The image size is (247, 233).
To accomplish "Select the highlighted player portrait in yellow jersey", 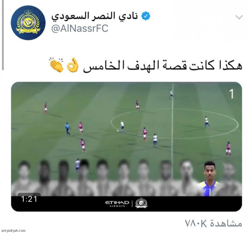I will 210,179.
